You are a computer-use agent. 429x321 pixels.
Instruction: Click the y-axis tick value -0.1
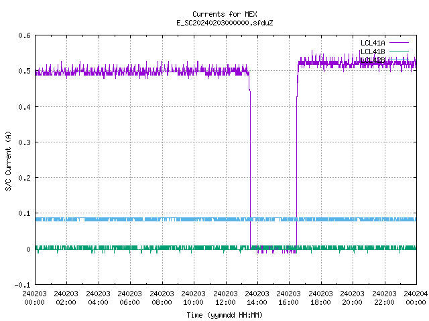coord(22,285)
